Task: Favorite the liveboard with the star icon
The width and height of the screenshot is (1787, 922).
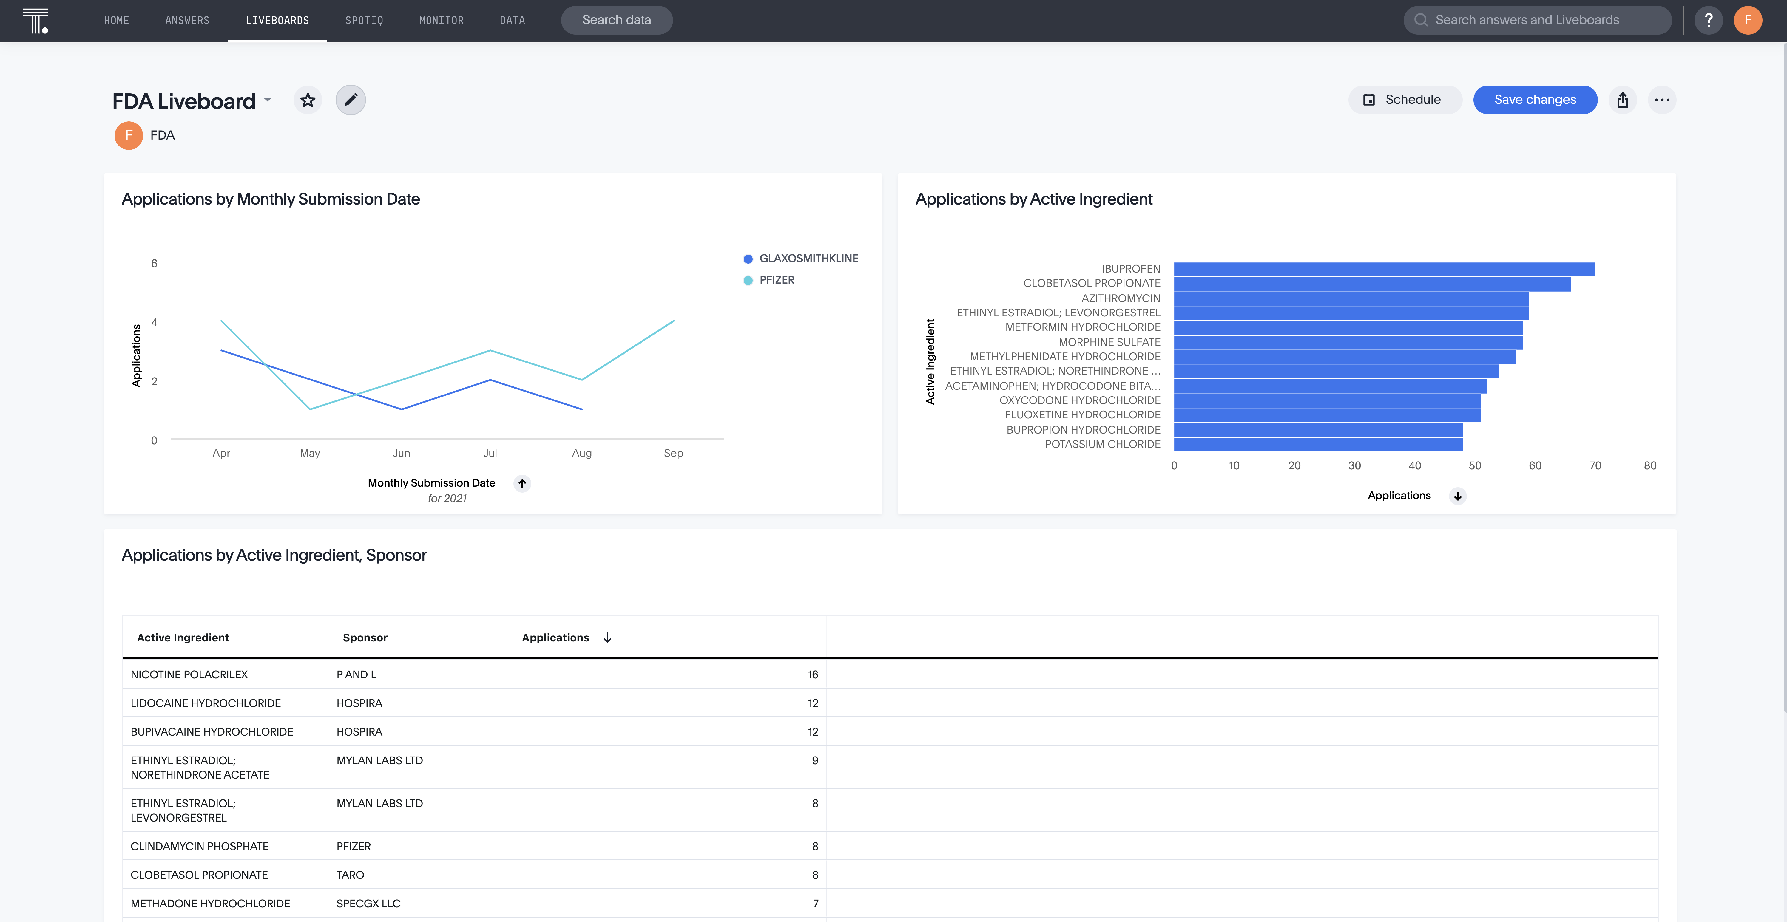Action: click(307, 100)
